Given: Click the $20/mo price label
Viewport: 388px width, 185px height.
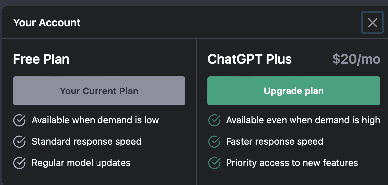Looking at the screenshot, I should (356, 59).
